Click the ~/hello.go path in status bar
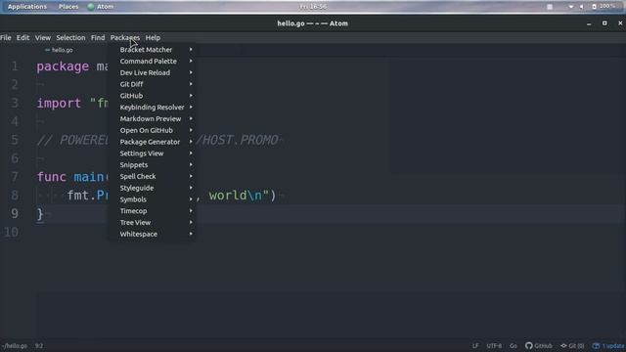Screen dimensions: 626x352 pos(15,346)
